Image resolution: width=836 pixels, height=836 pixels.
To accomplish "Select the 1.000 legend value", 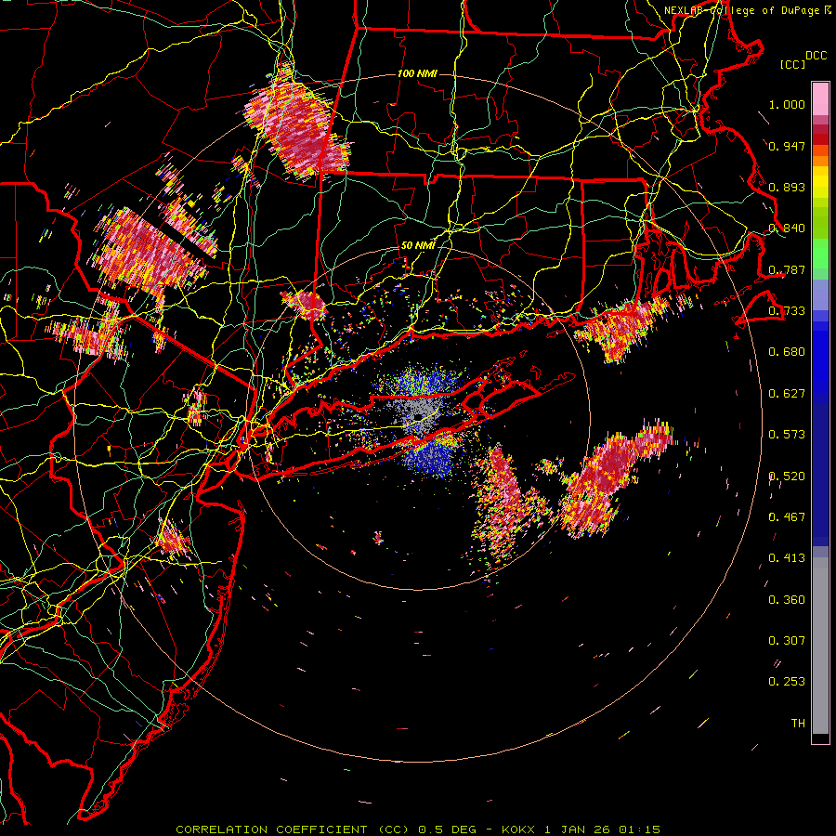I will [x=787, y=104].
